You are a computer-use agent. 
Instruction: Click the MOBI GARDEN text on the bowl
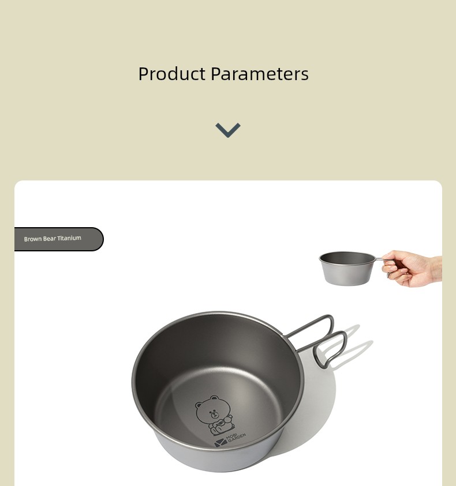236,438
